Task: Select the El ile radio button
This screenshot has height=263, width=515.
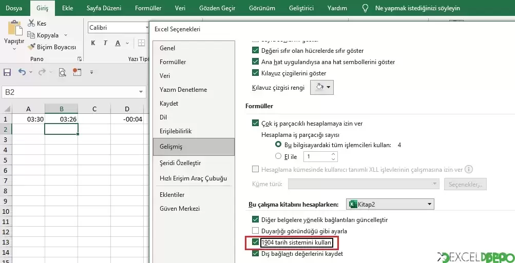Action: point(278,156)
